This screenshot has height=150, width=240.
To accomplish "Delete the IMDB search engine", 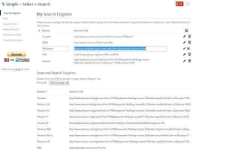I will pyautogui.click(x=189, y=43).
